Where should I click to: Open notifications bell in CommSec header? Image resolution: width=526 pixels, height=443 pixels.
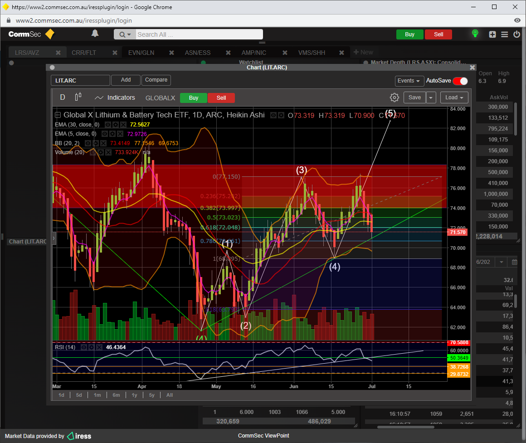pyautogui.click(x=95, y=34)
